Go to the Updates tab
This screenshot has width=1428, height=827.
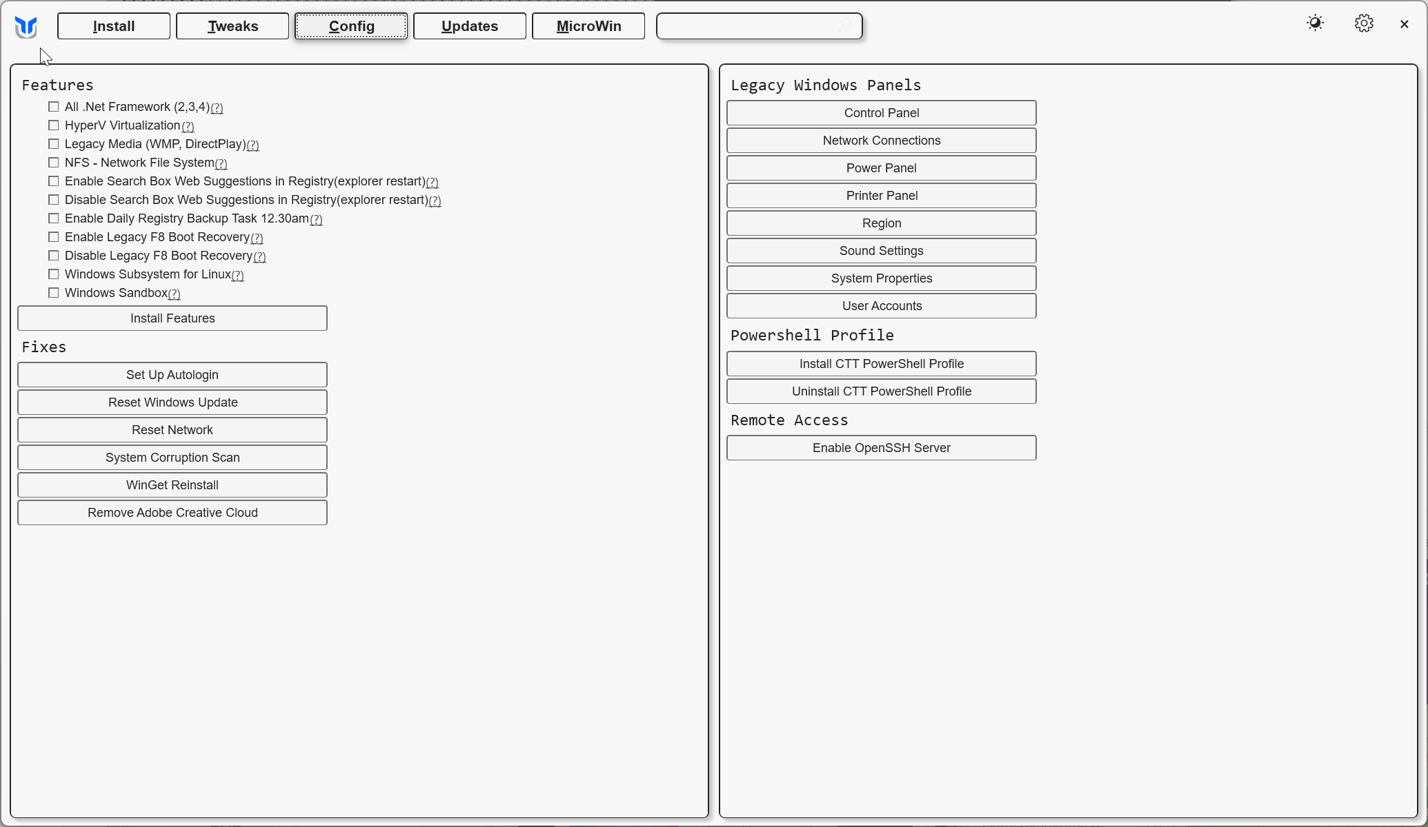(x=470, y=26)
